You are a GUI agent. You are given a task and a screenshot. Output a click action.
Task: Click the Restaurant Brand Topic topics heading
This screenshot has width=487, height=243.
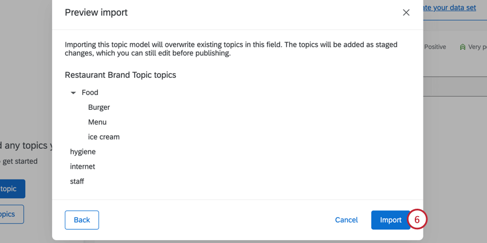(120, 75)
